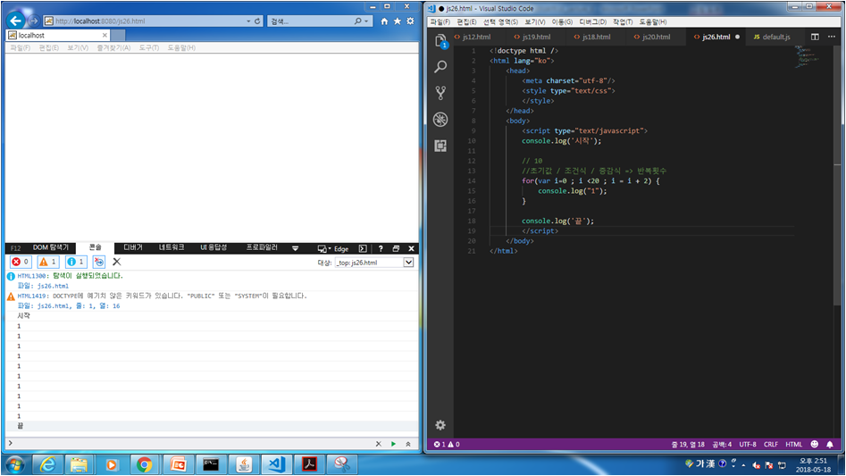Screen dimensions: 846x476
Task: Switch to 디버거 tab in F12 tools
Action: click(133, 247)
